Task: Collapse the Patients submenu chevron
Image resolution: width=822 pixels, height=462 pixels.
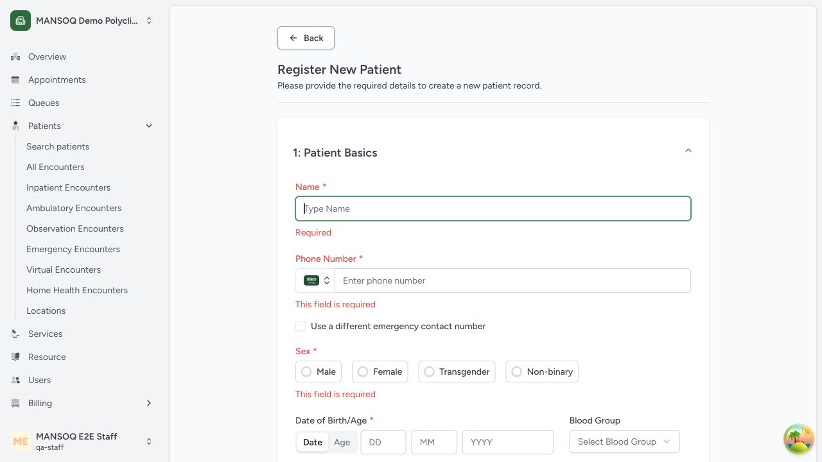Action: [x=149, y=126]
